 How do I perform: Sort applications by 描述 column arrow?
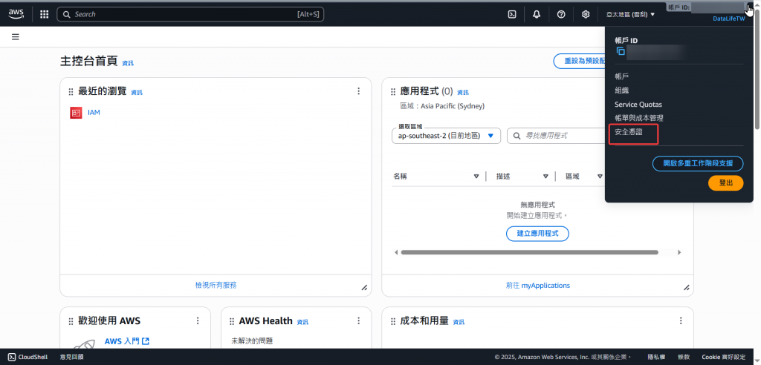[545, 177]
